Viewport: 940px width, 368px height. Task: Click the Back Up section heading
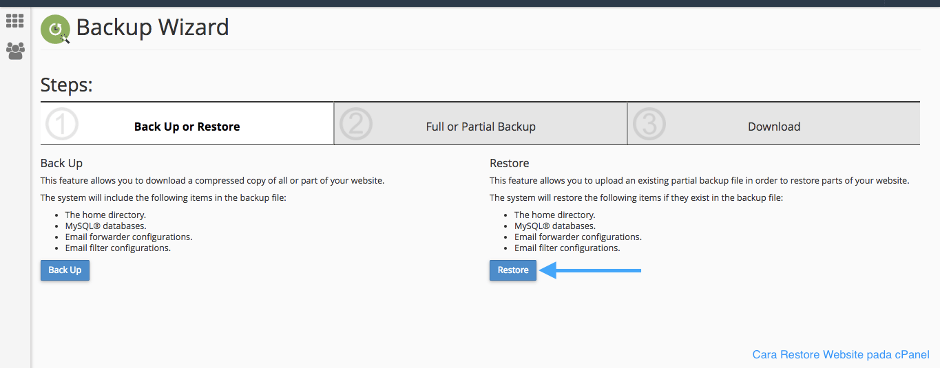pyautogui.click(x=61, y=163)
